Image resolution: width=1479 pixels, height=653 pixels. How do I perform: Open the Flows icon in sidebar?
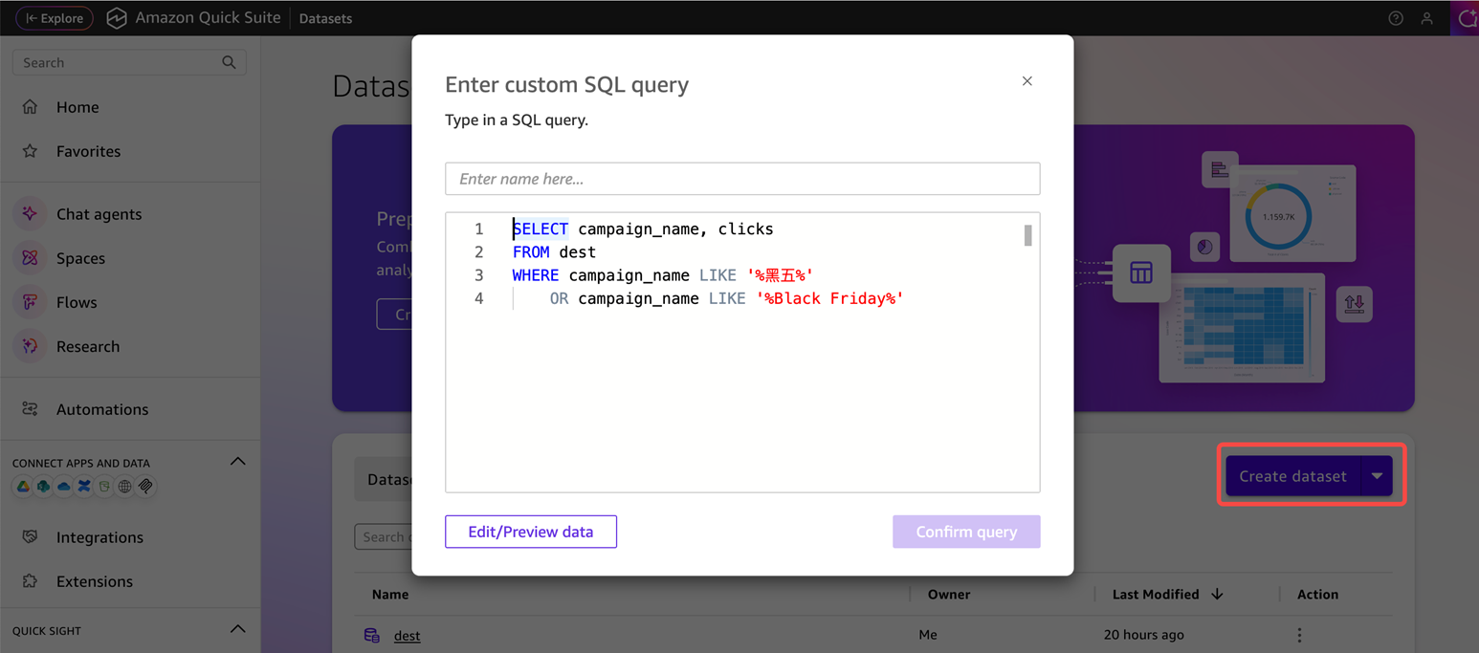[x=31, y=302]
